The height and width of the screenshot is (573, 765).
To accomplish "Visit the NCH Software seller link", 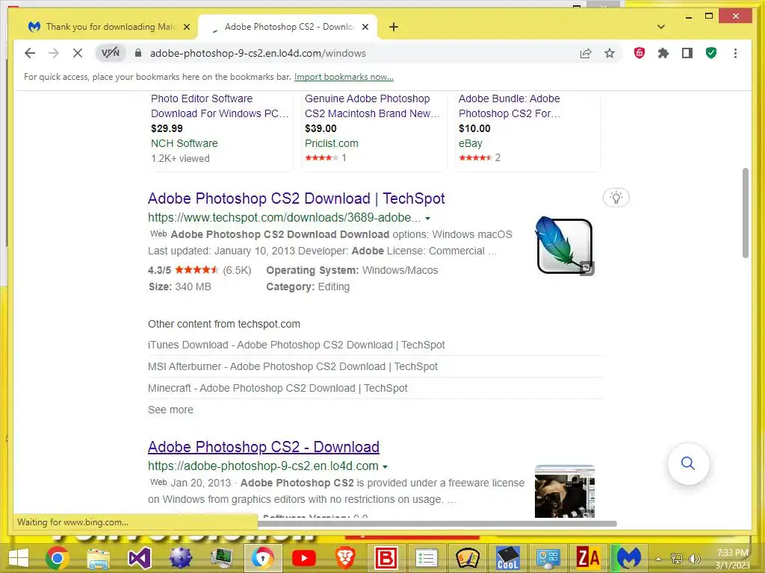I will [x=185, y=143].
